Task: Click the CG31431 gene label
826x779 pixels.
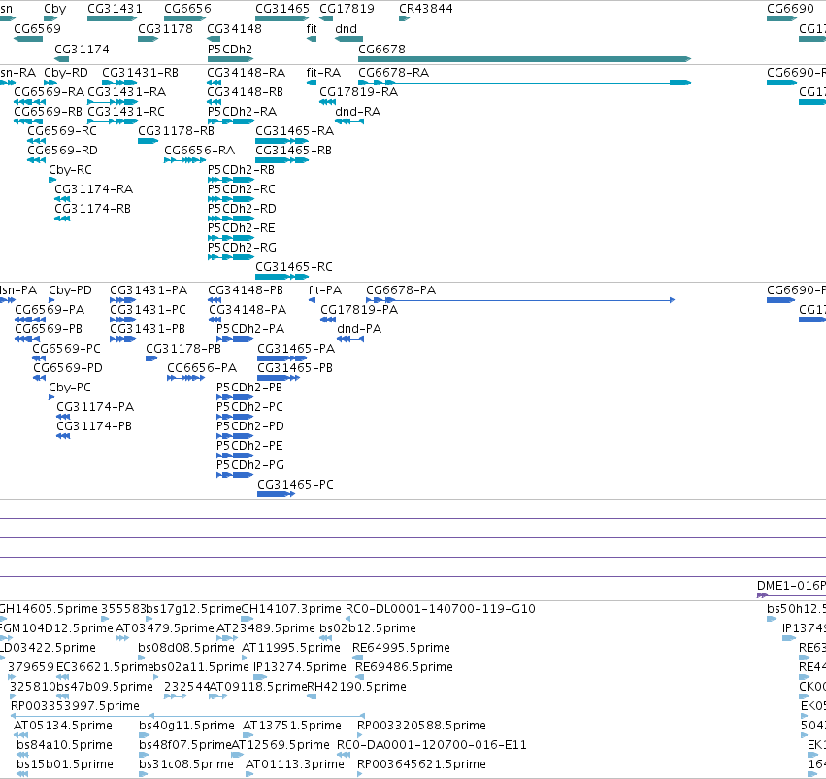Action: pos(115,9)
